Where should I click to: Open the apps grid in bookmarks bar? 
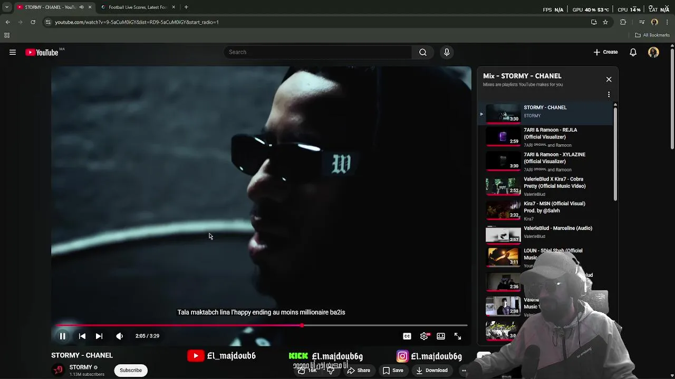[7, 35]
